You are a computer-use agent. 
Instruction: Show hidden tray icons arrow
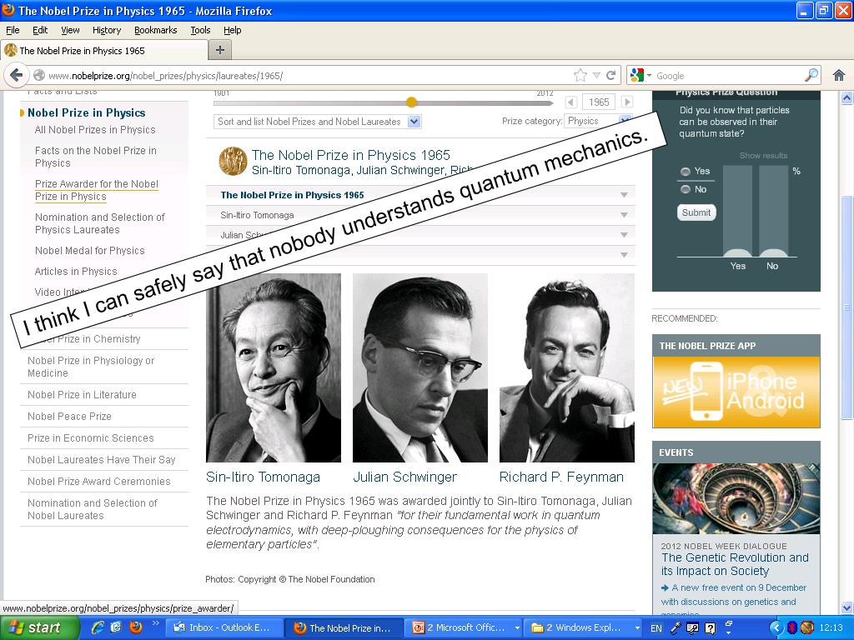click(776, 627)
